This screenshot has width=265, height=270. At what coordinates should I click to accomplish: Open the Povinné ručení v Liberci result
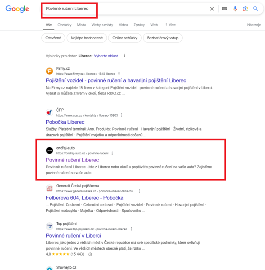[73, 235]
